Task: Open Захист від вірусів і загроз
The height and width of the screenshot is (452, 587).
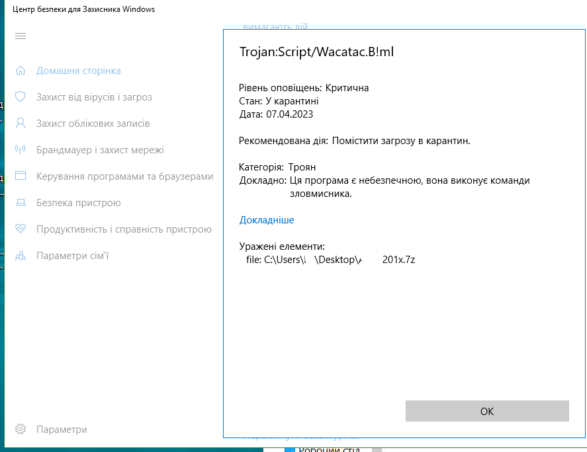Action: click(94, 97)
